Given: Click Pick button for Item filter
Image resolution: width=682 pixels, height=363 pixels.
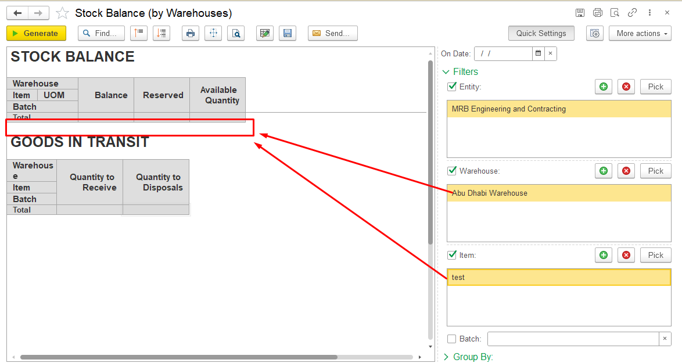Looking at the screenshot, I should [655, 255].
